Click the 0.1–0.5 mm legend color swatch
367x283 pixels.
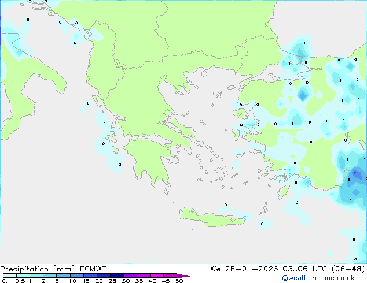point(10,275)
